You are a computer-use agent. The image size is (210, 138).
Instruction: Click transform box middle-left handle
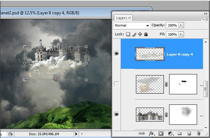click(x=25, y=63)
